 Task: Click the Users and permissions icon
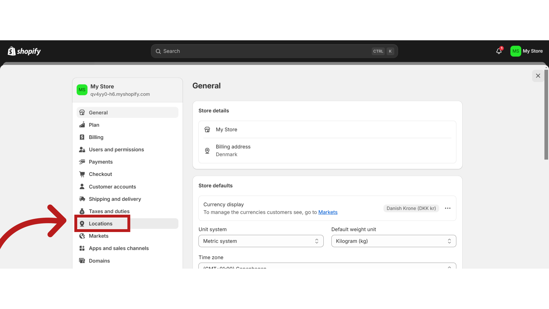pos(82,149)
